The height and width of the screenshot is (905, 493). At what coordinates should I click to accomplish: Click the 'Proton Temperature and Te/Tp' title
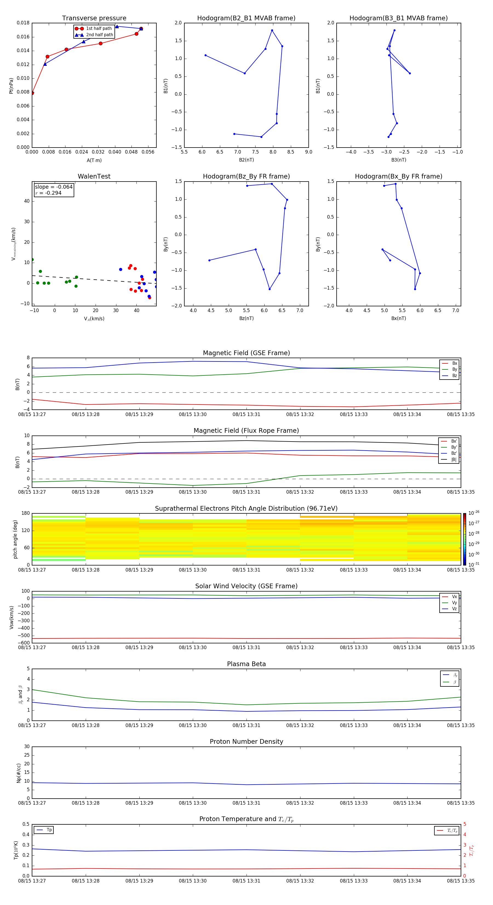click(246, 819)
